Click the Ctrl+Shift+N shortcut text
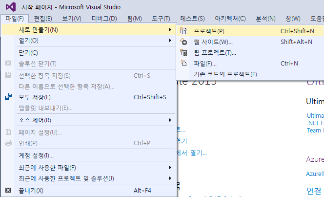This screenshot has height=197, width=324. click(297, 31)
